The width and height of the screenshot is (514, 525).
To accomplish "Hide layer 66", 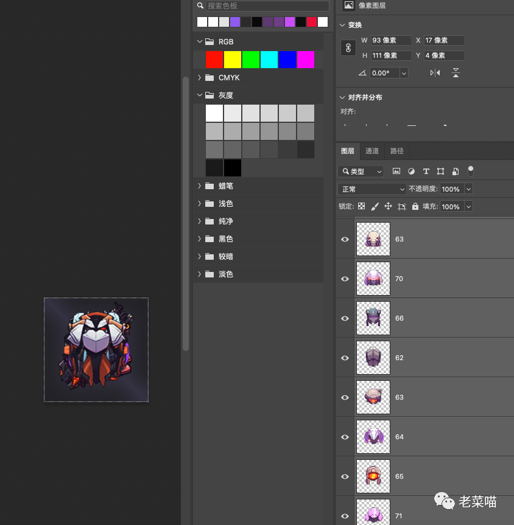I will (x=345, y=318).
